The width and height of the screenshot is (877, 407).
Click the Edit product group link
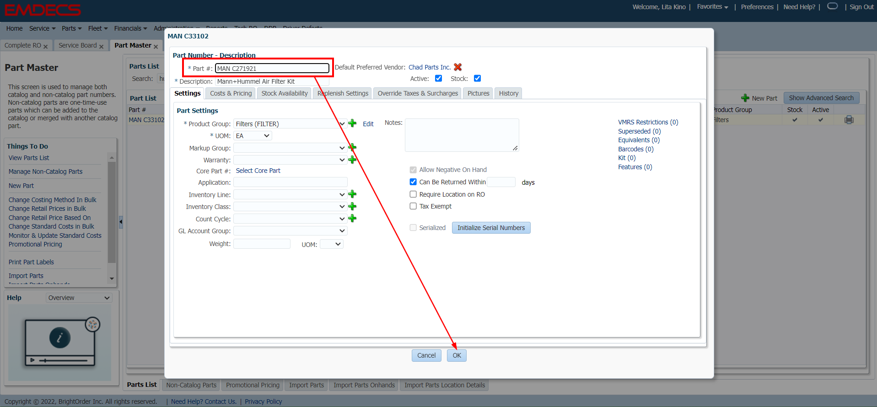coord(368,124)
